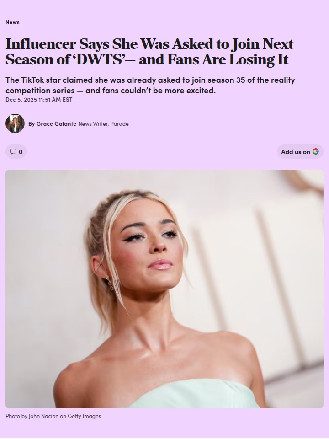
Task: Click the News category label
Action: (13, 22)
